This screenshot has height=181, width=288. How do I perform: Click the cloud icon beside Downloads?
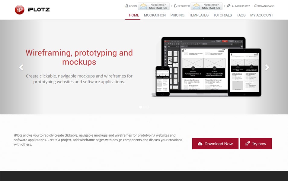(x=256, y=6)
